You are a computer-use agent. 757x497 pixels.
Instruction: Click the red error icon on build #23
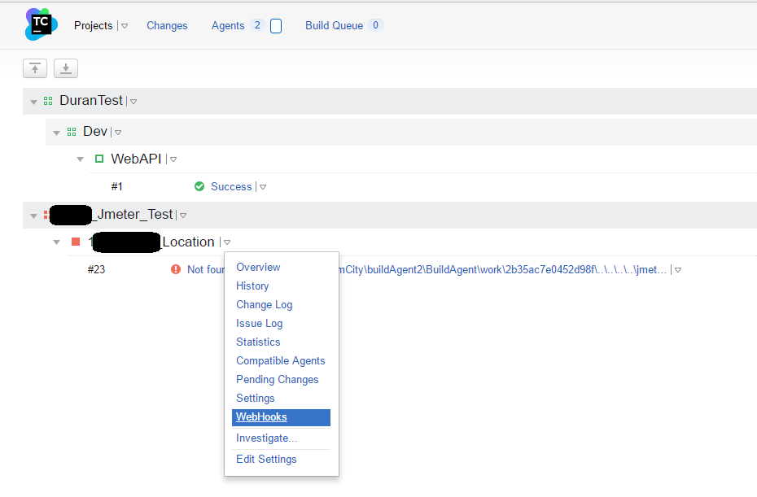click(176, 269)
